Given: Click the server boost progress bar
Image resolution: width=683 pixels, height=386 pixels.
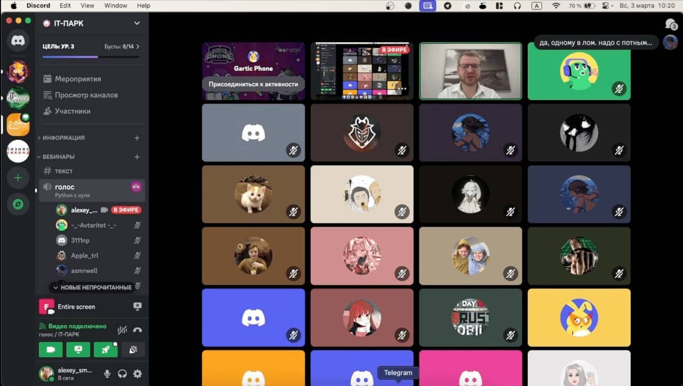Looking at the screenshot, I should point(91,57).
